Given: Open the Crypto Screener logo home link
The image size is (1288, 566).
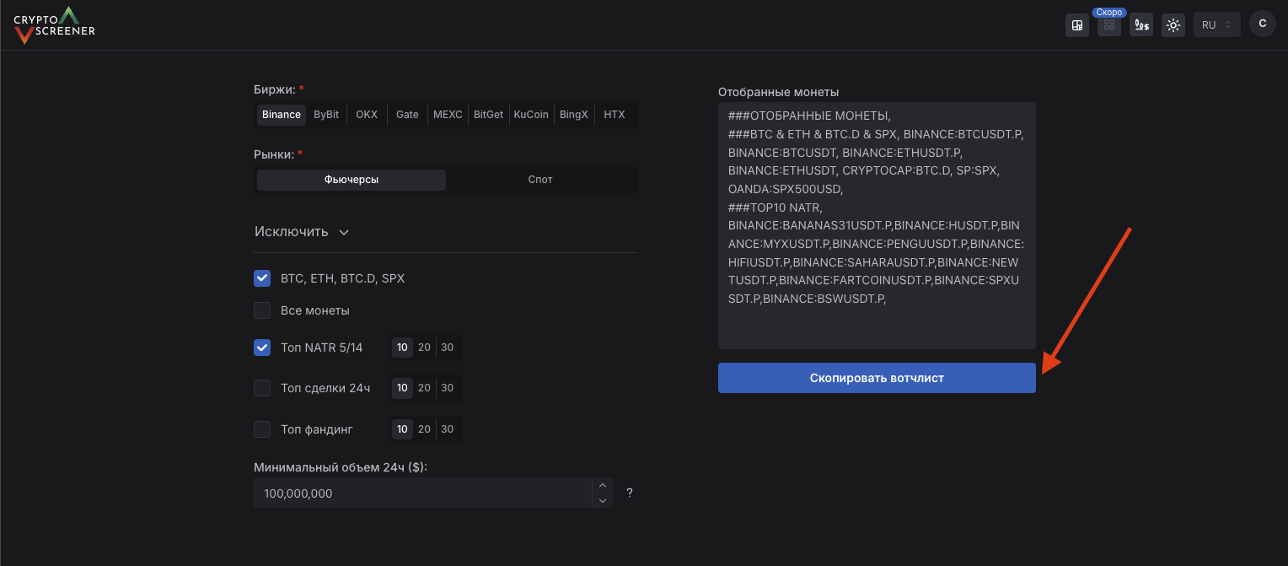Looking at the screenshot, I should click(x=55, y=24).
